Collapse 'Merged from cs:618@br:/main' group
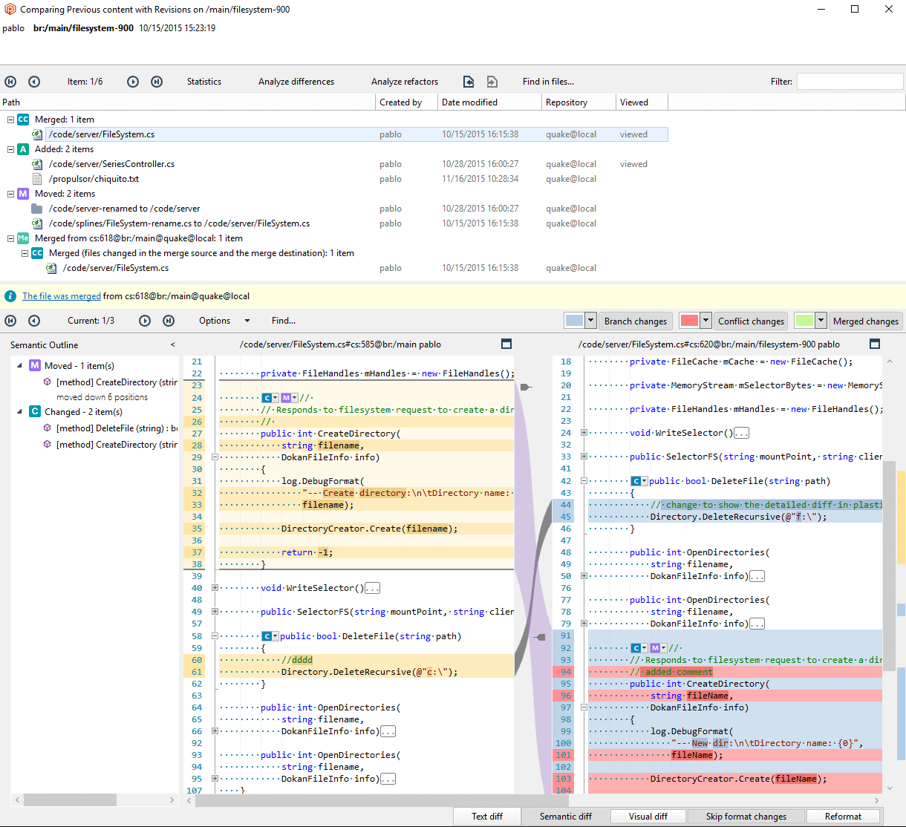906x827 pixels. point(11,238)
